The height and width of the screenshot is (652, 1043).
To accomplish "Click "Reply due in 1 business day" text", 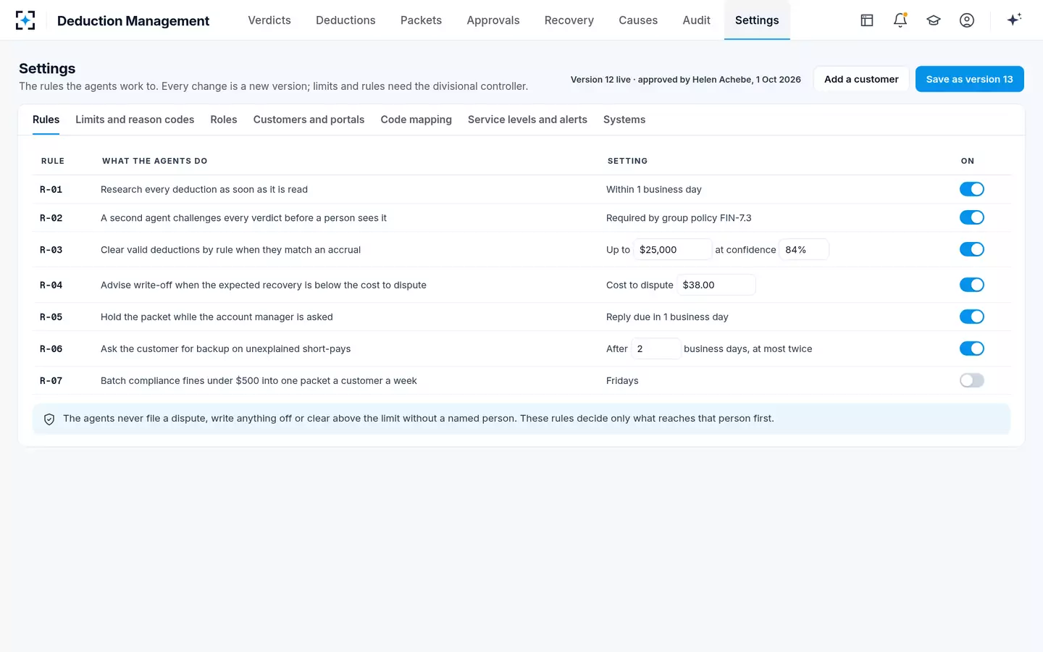I will click(667, 317).
